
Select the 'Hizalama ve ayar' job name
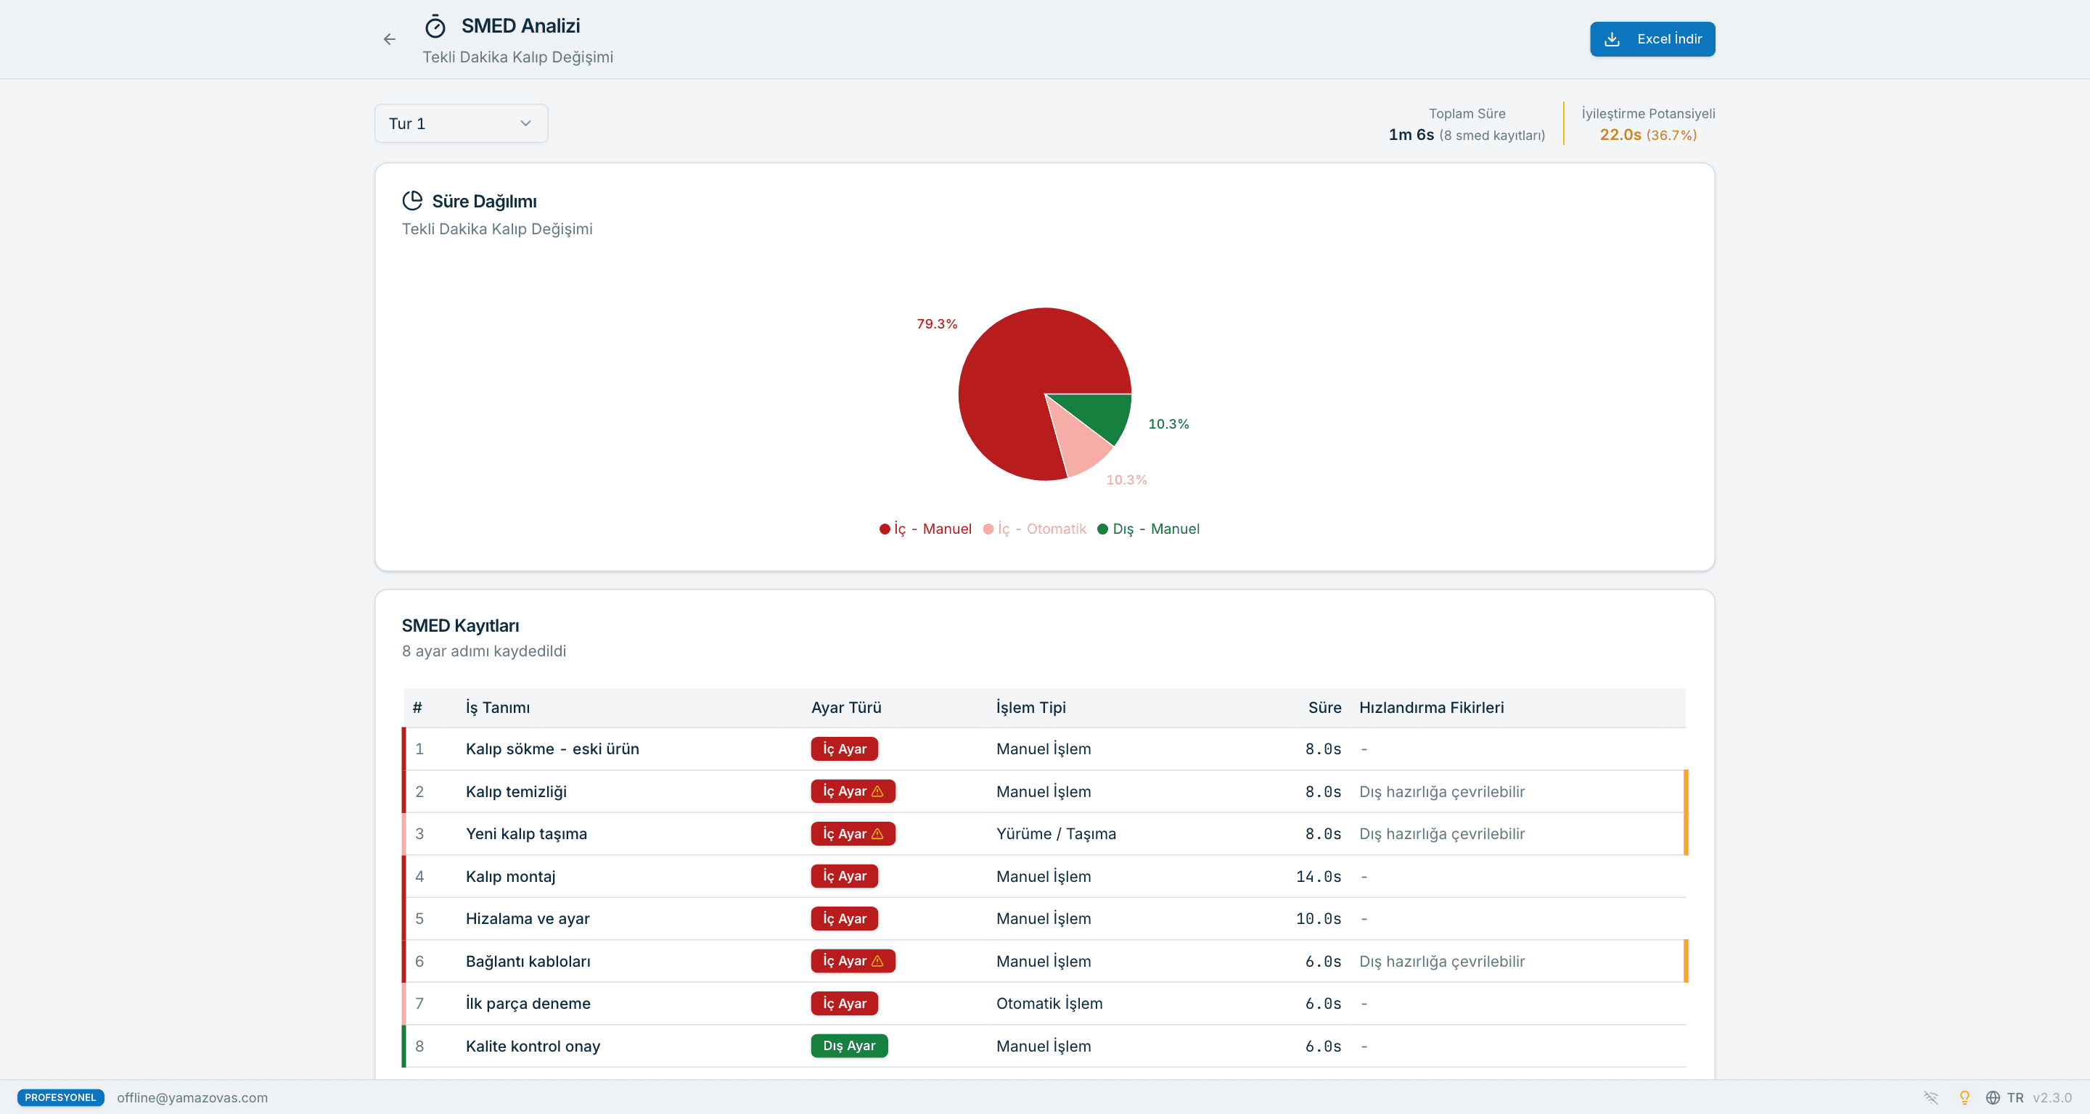pyautogui.click(x=528, y=919)
